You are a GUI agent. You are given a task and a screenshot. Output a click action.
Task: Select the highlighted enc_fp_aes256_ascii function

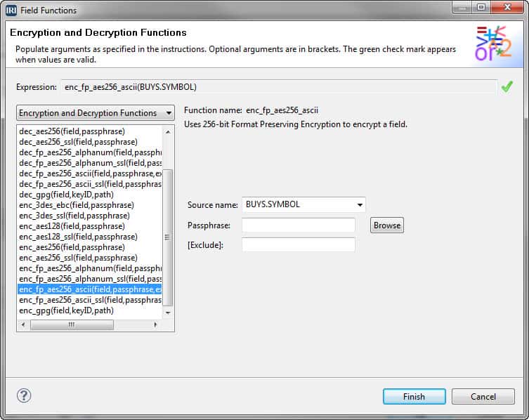pyautogui.click(x=90, y=289)
